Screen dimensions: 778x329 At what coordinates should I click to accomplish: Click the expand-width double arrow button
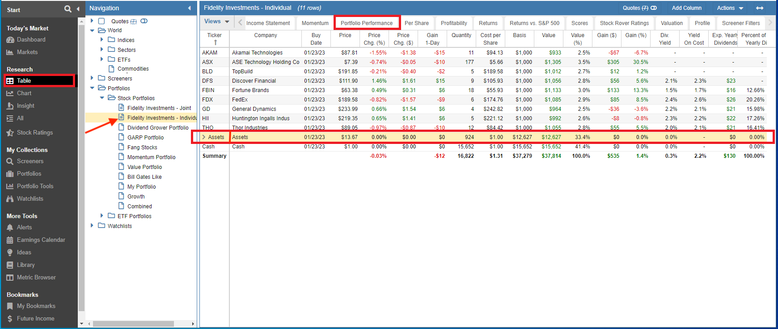point(760,8)
